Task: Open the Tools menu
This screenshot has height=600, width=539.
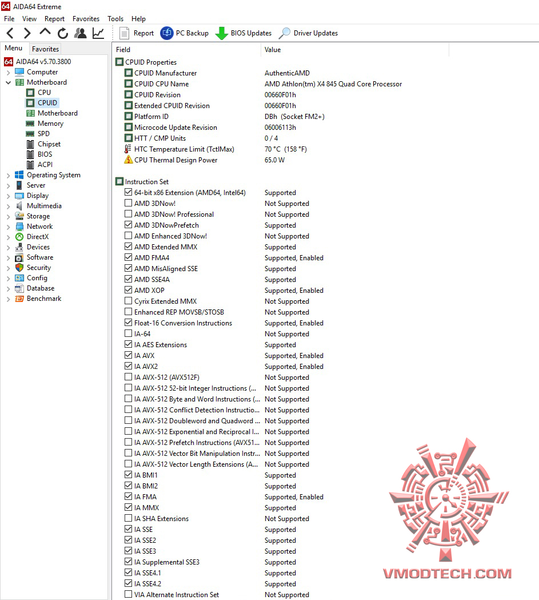Action: (115, 19)
